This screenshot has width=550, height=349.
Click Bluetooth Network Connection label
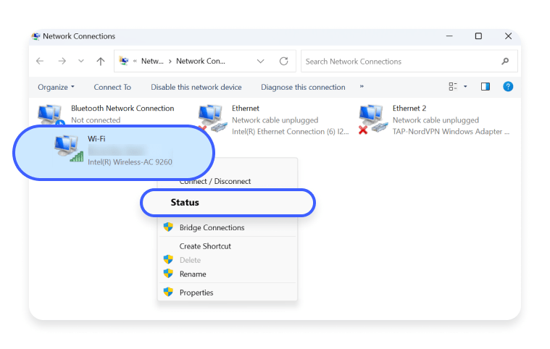tap(122, 109)
